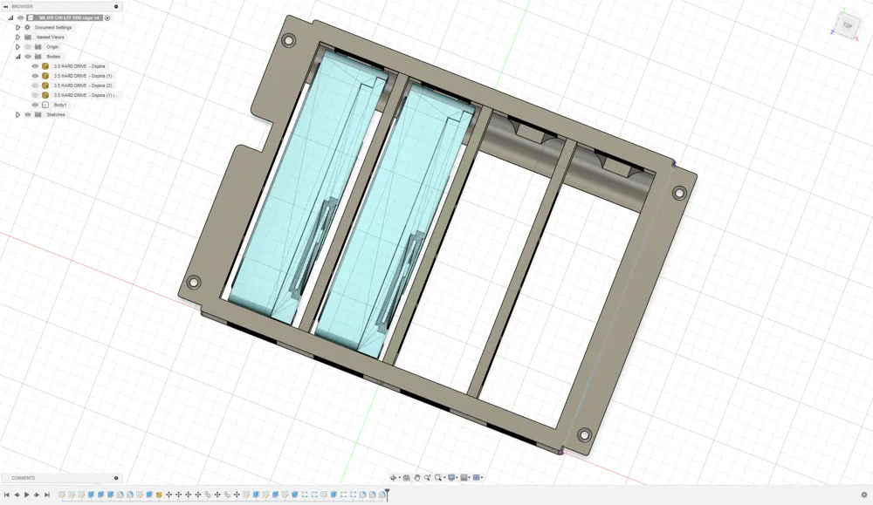Image resolution: width=873 pixels, height=505 pixels.
Task: Open Fit zoom dropdown arrow
Action: (443, 478)
